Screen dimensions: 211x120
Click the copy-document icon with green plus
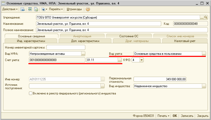pos(36,9)
